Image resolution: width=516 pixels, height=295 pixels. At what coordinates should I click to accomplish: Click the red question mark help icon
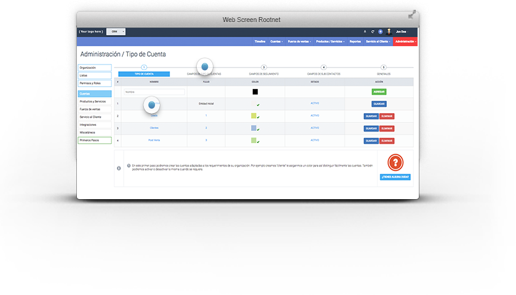click(395, 163)
